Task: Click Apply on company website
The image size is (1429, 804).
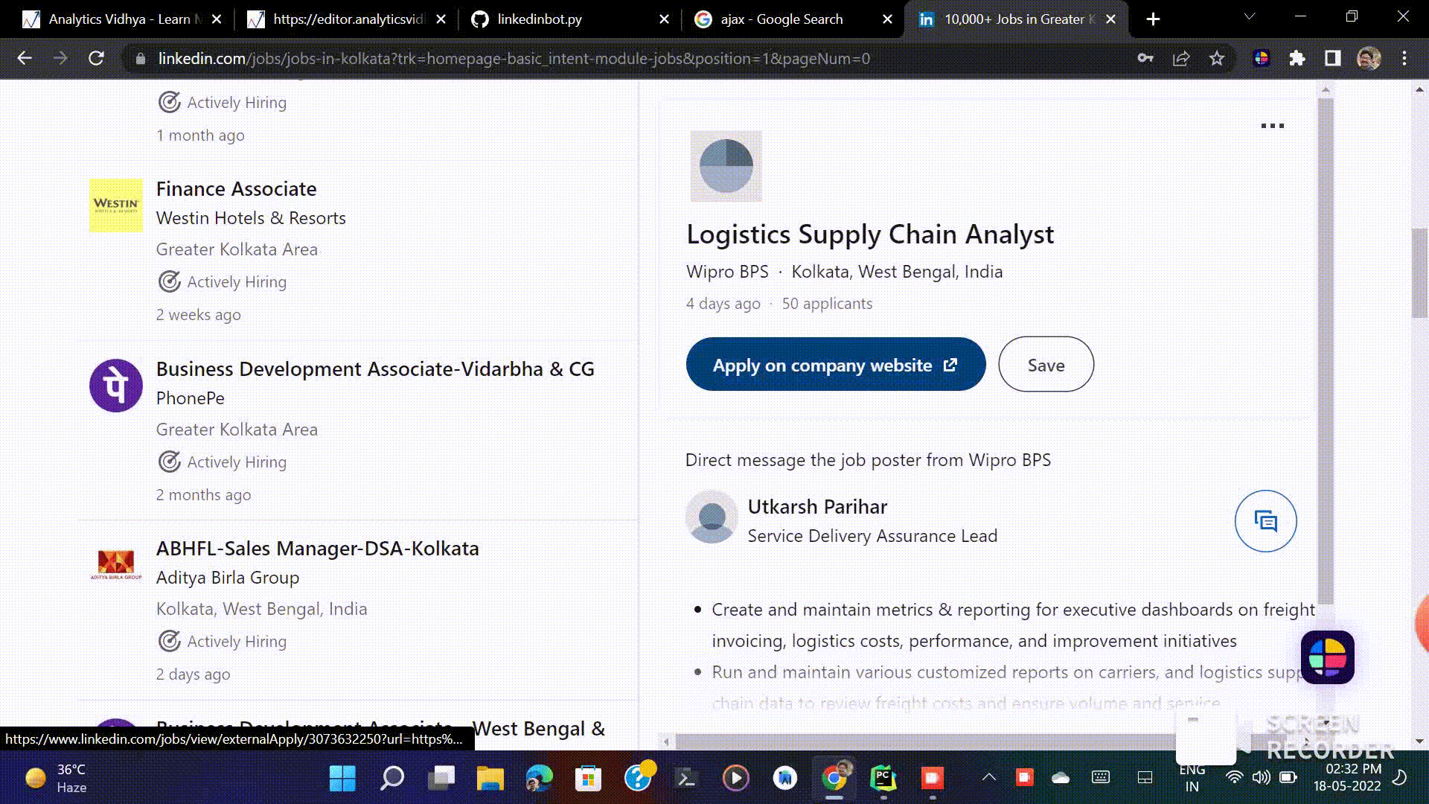Action: [x=836, y=365]
